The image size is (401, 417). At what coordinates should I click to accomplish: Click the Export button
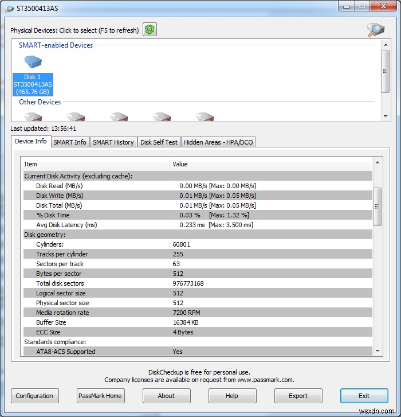pos(298,396)
